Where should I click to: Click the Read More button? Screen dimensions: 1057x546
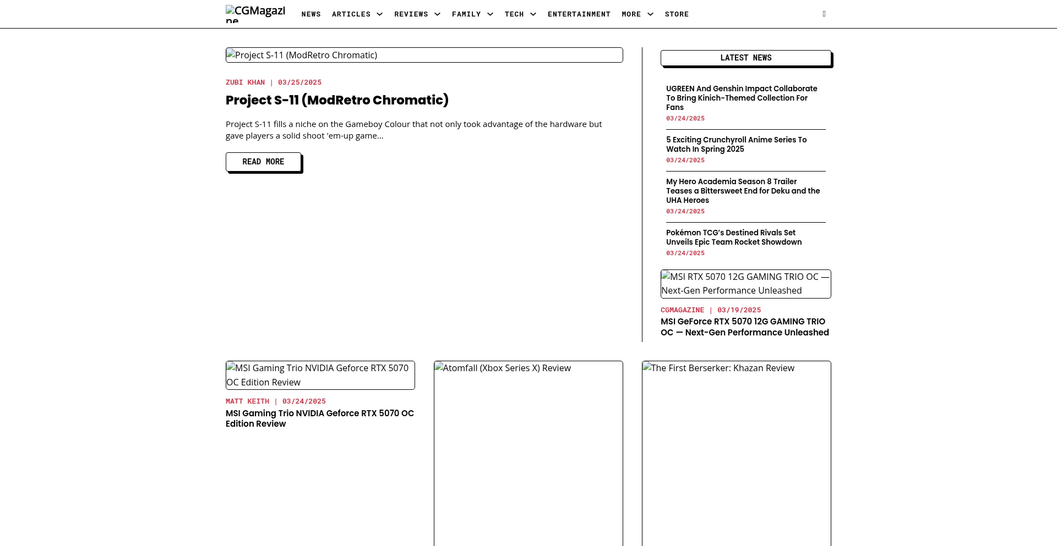click(x=263, y=162)
